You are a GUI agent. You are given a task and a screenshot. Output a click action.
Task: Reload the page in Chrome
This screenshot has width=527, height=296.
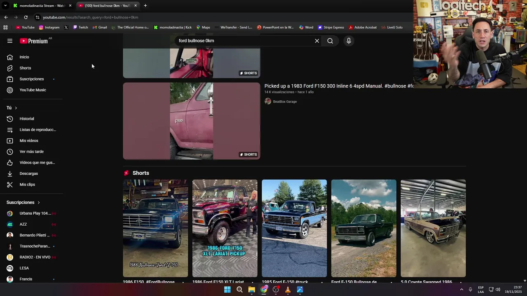26,17
